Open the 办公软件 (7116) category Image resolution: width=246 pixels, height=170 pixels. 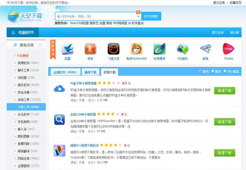[x=28, y=114]
